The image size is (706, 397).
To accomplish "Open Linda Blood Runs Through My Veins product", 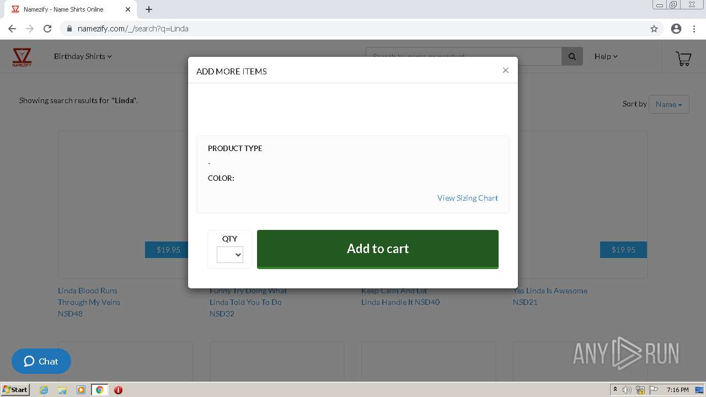I will pos(89,302).
